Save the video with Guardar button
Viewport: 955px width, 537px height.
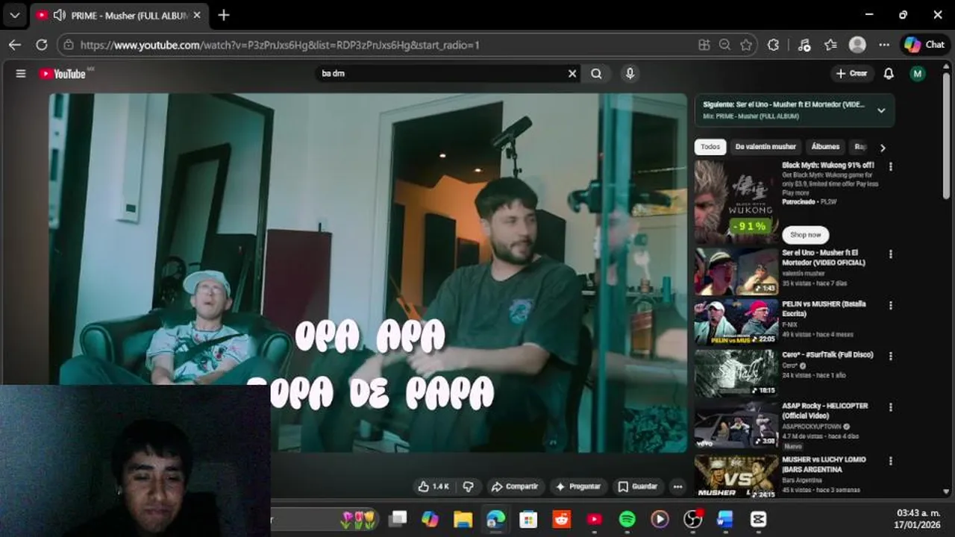pyautogui.click(x=638, y=486)
